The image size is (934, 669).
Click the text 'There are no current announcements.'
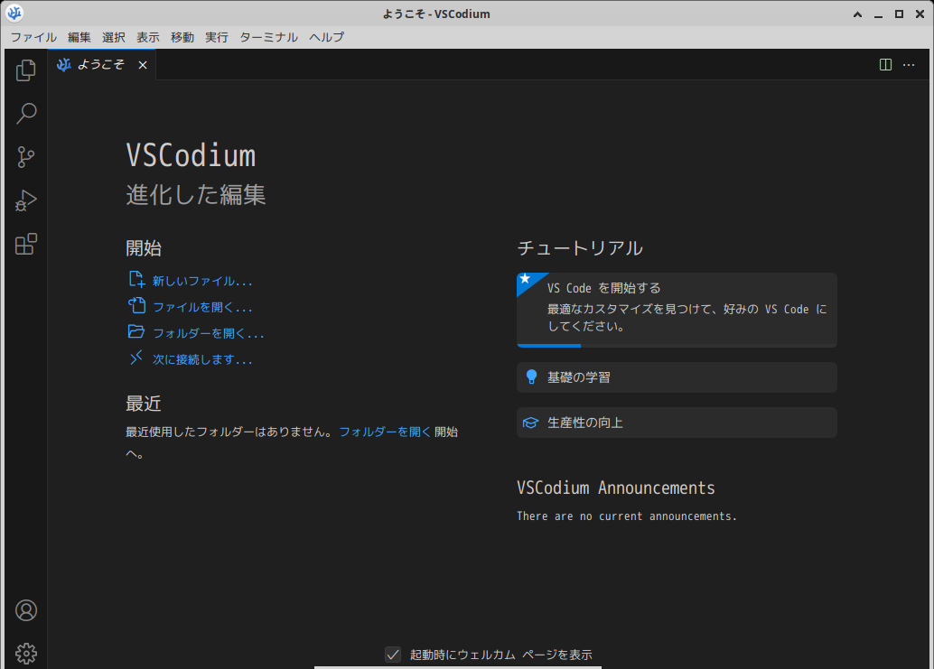pos(627,516)
